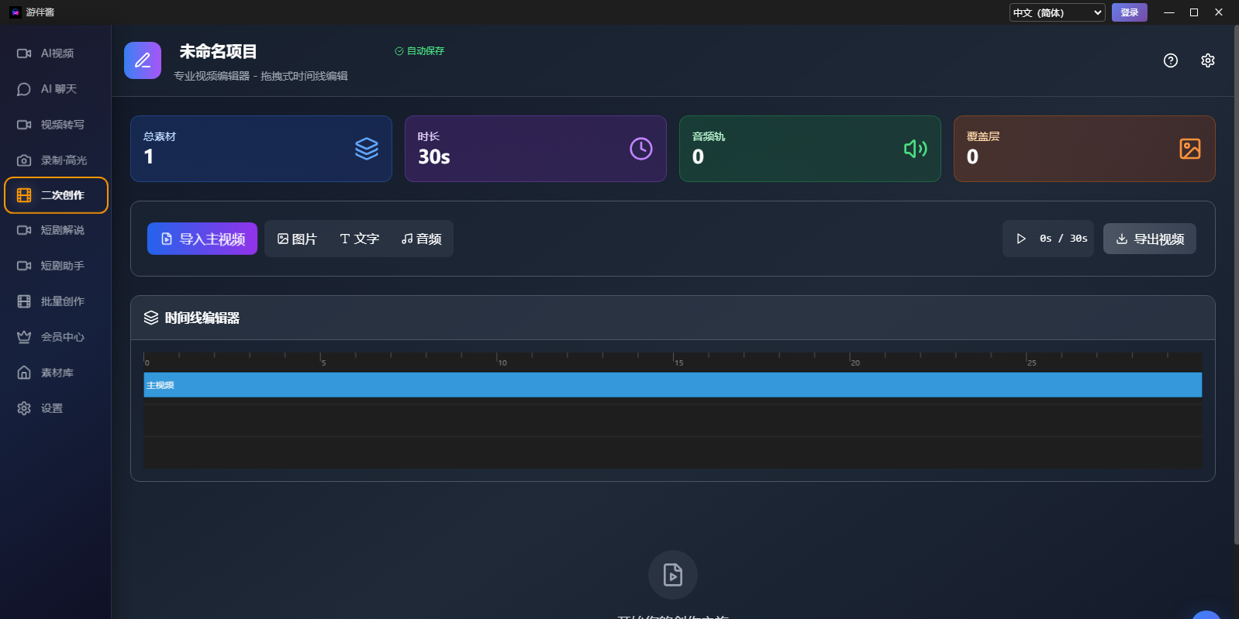The image size is (1239, 619).
Task: Add an overlay with 图片 button
Action: [297, 239]
